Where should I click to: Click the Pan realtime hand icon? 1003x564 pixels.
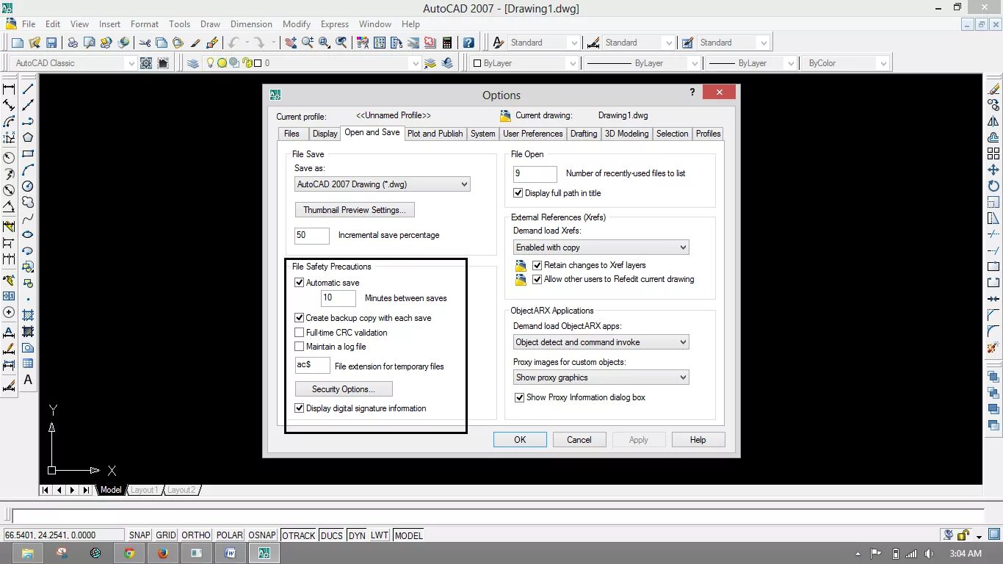point(291,43)
